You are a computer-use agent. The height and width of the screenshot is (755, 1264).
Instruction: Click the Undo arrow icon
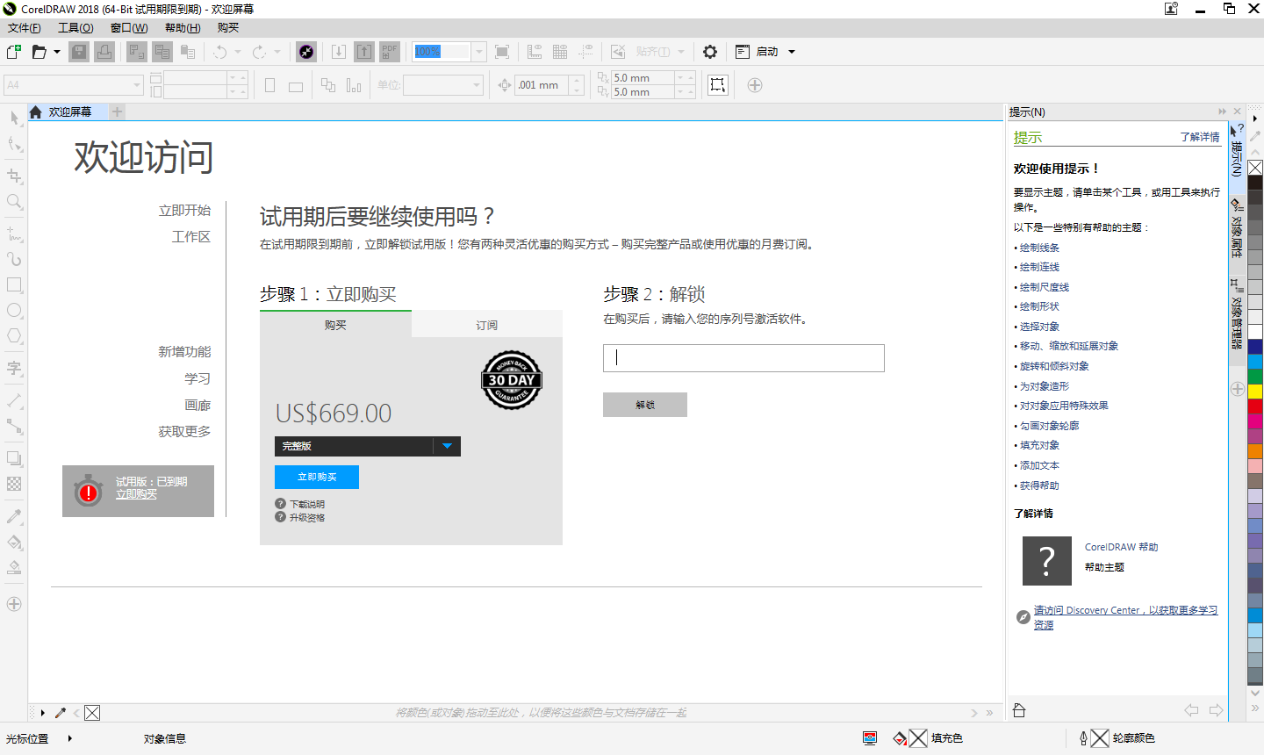[x=220, y=52]
